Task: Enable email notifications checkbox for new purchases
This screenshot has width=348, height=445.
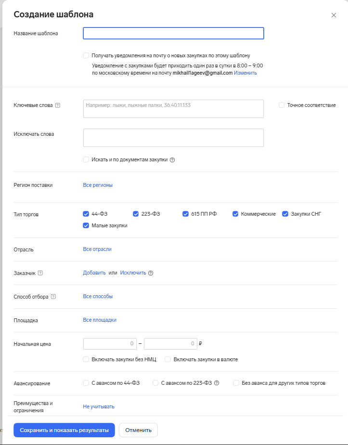Action: click(x=86, y=55)
